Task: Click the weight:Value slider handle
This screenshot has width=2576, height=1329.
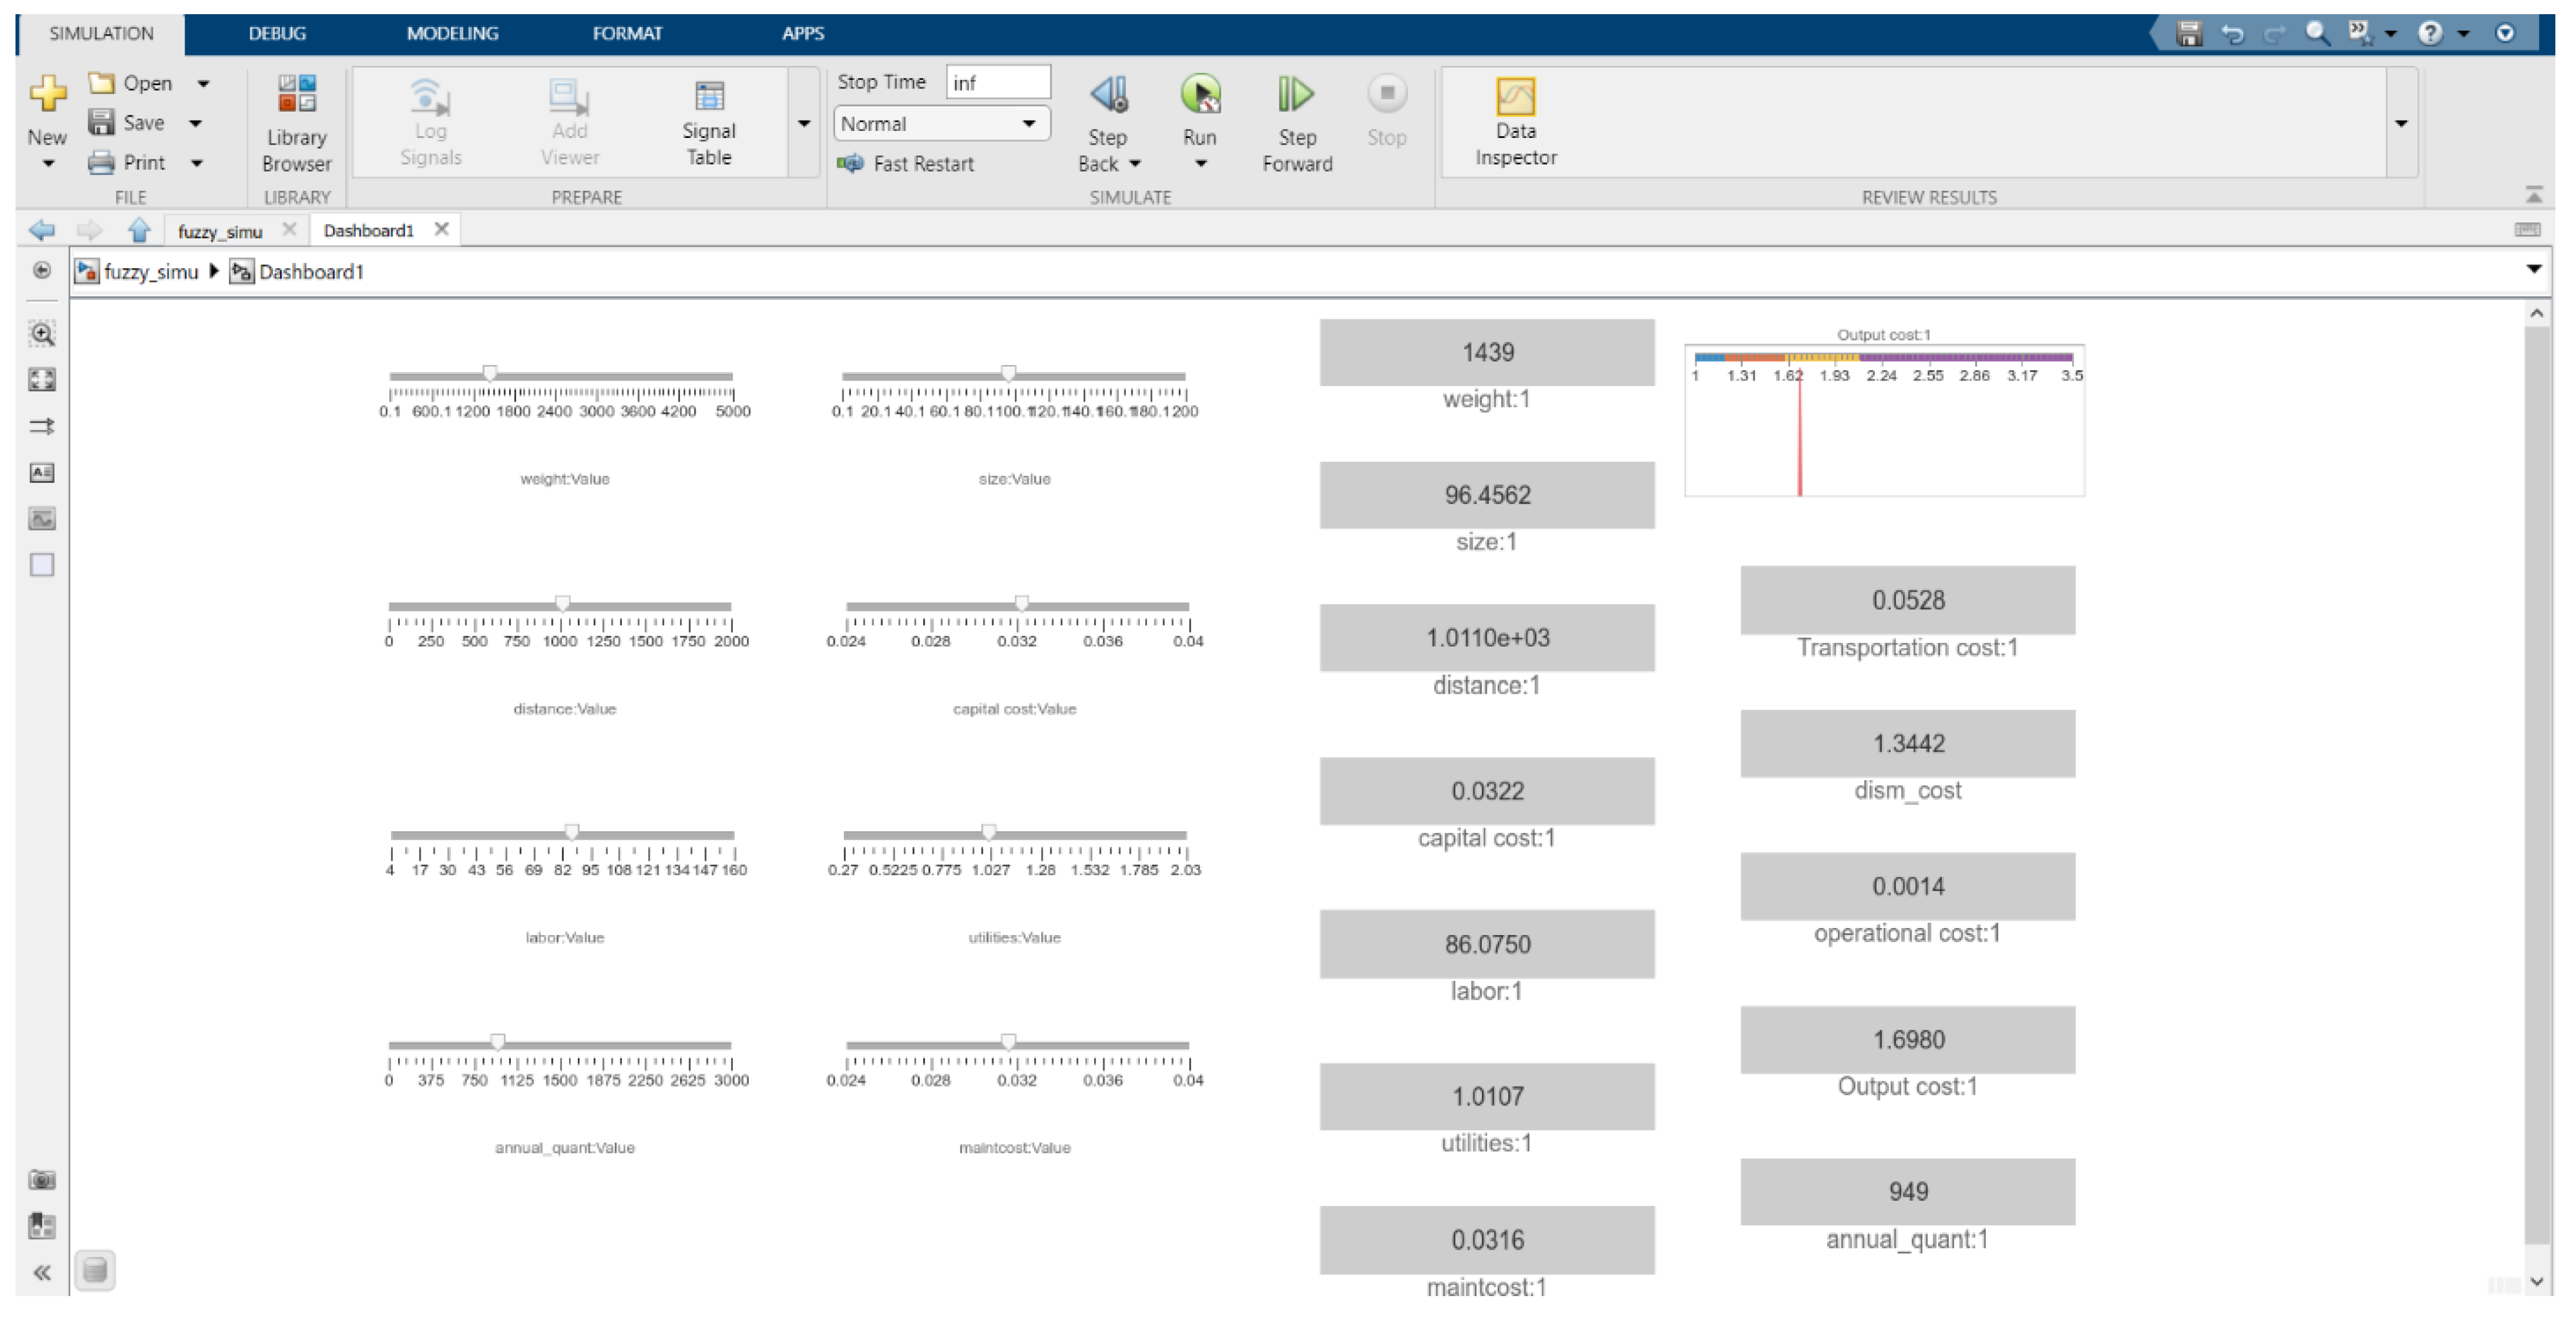Action: click(x=490, y=374)
